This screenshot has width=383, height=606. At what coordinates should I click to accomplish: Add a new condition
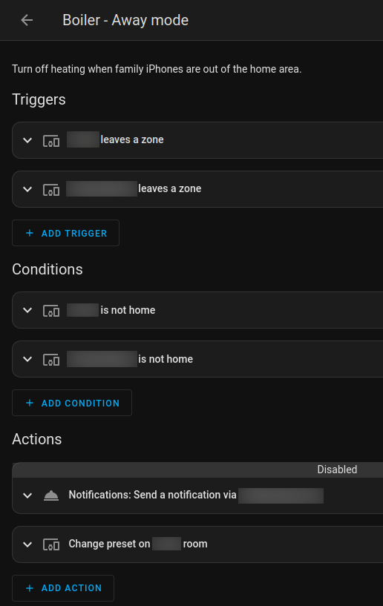72,403
